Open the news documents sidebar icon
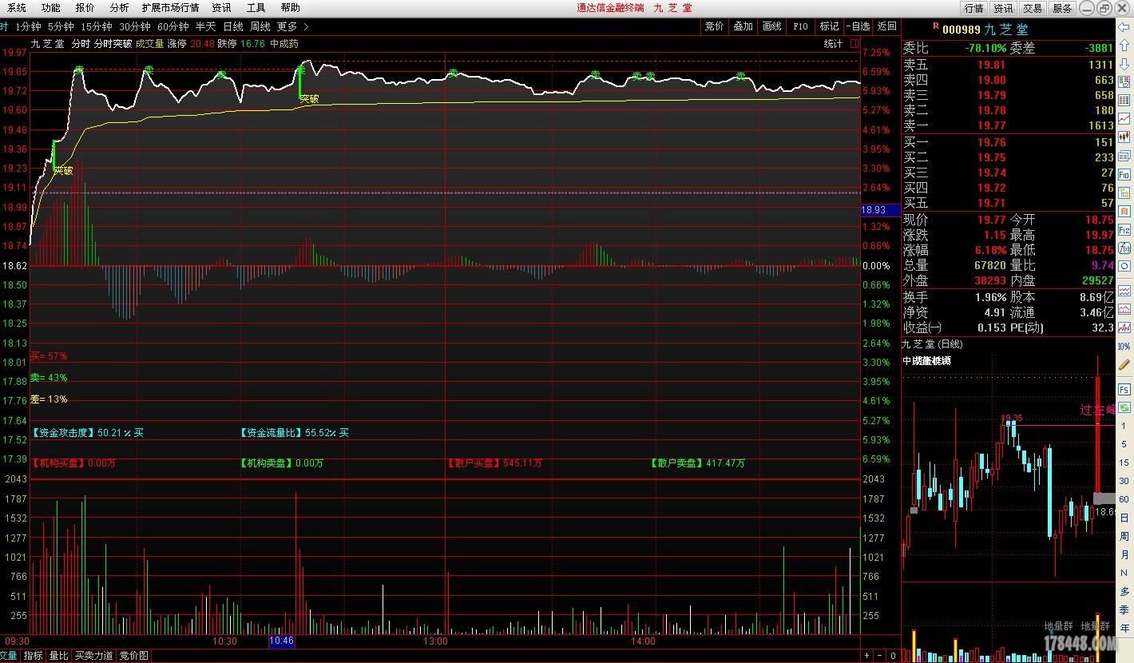Screen dimensions: 1134x663 (1124, 155)
